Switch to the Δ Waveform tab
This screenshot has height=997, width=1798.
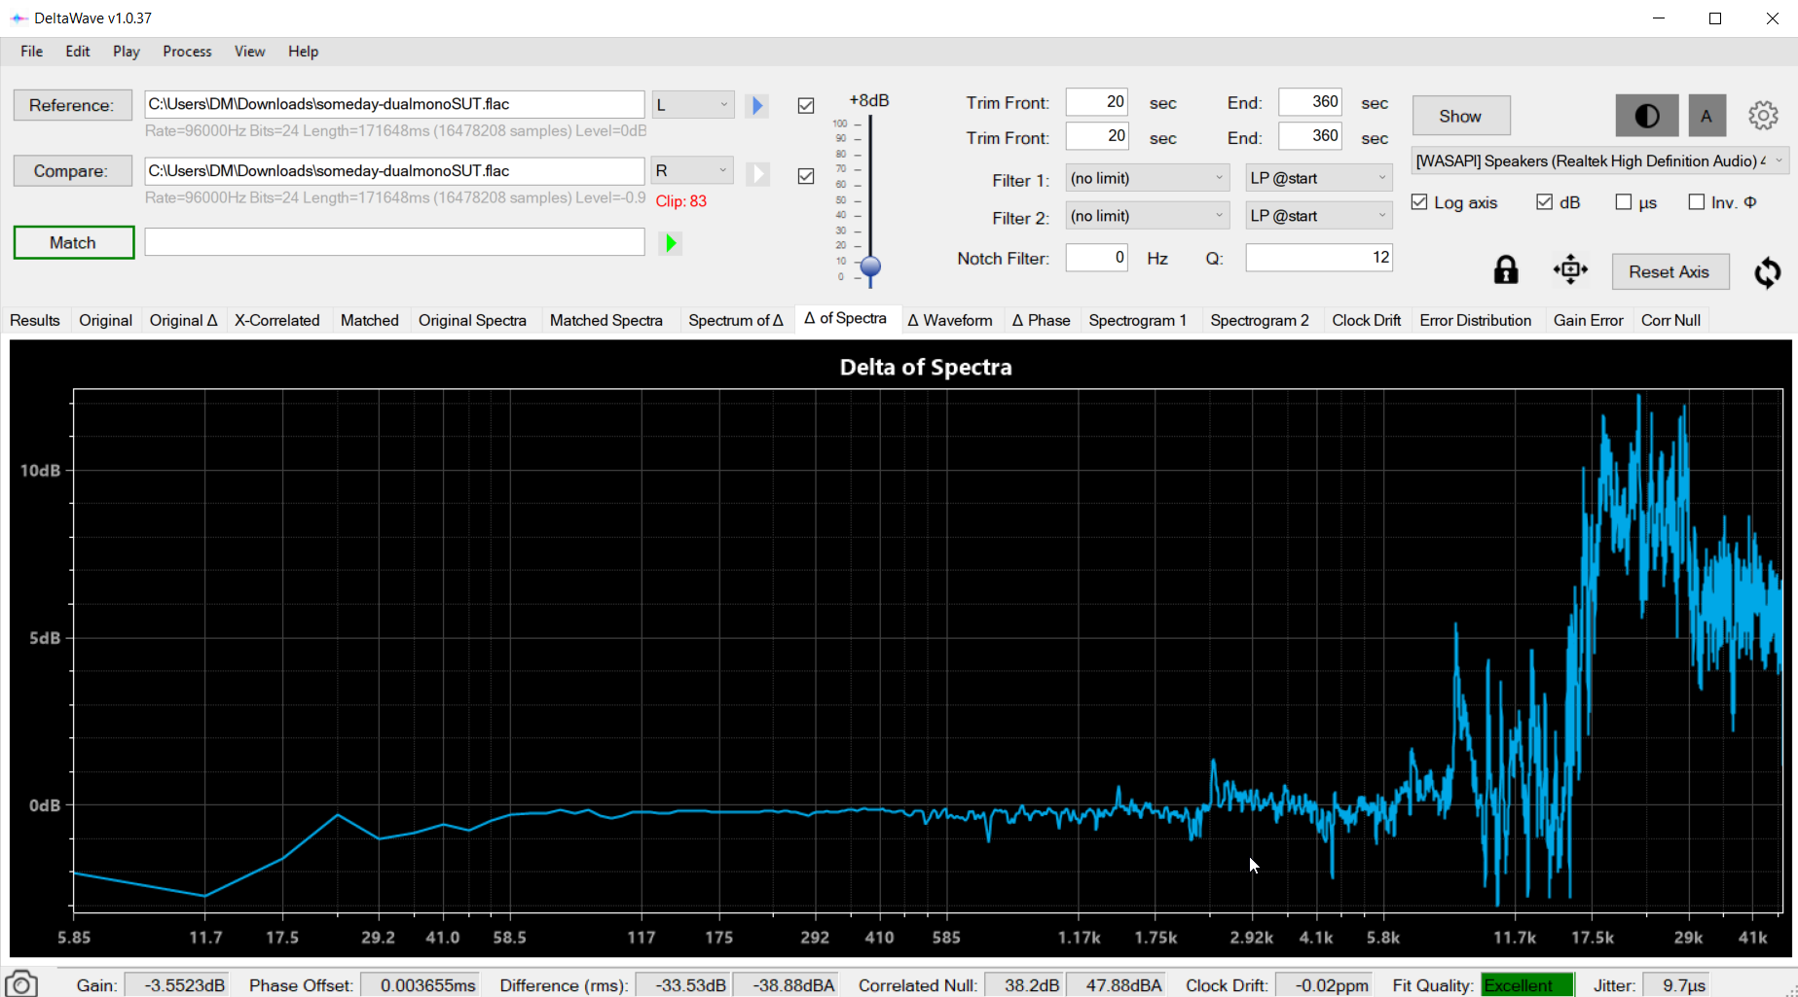click(x=950, y=320)
